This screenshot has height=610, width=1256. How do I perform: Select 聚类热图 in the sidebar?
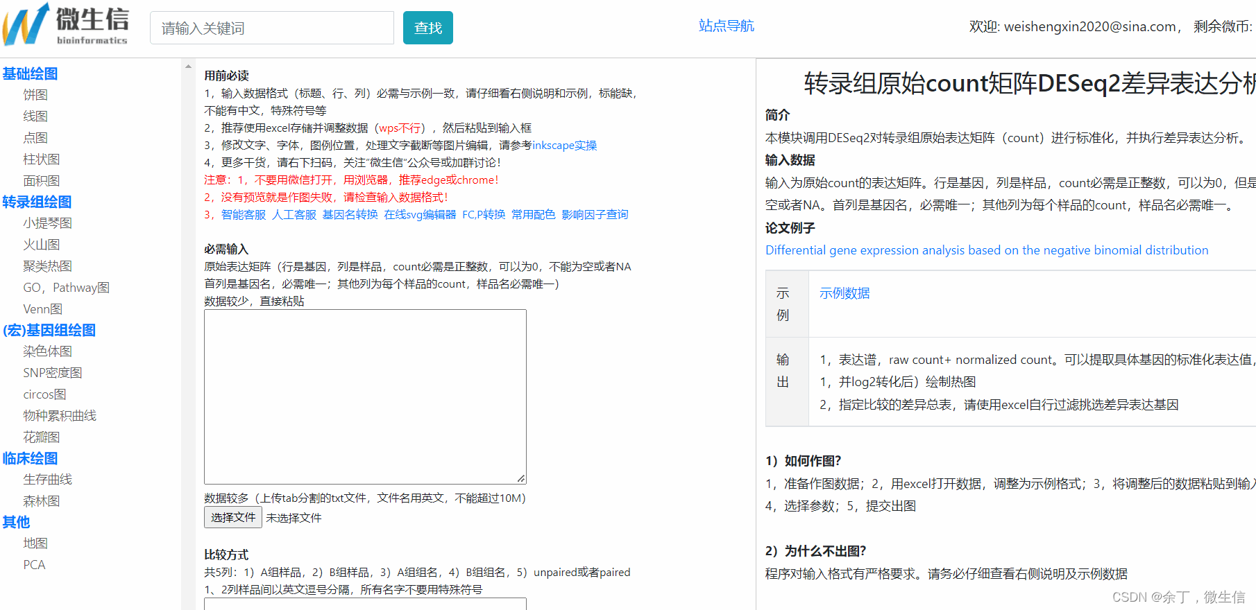coord(48,266)
